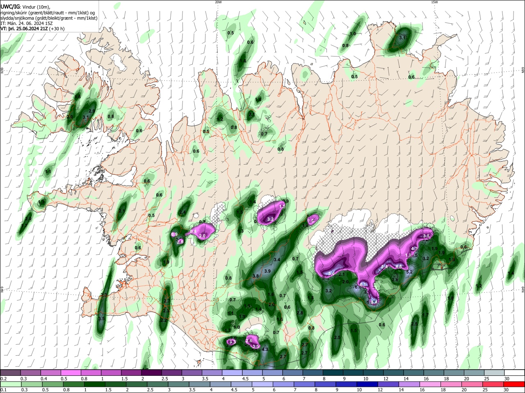Select the royal blue 9 swatch in lower legend row
Image resolution: width=525 pixels, height=393 pixels.
point(346,384)
